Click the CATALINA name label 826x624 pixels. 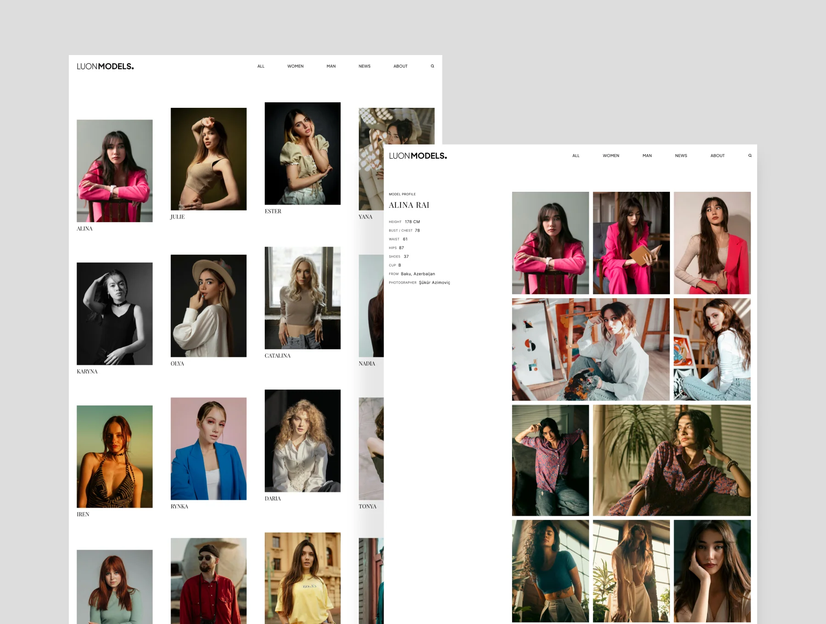(278, 356)
